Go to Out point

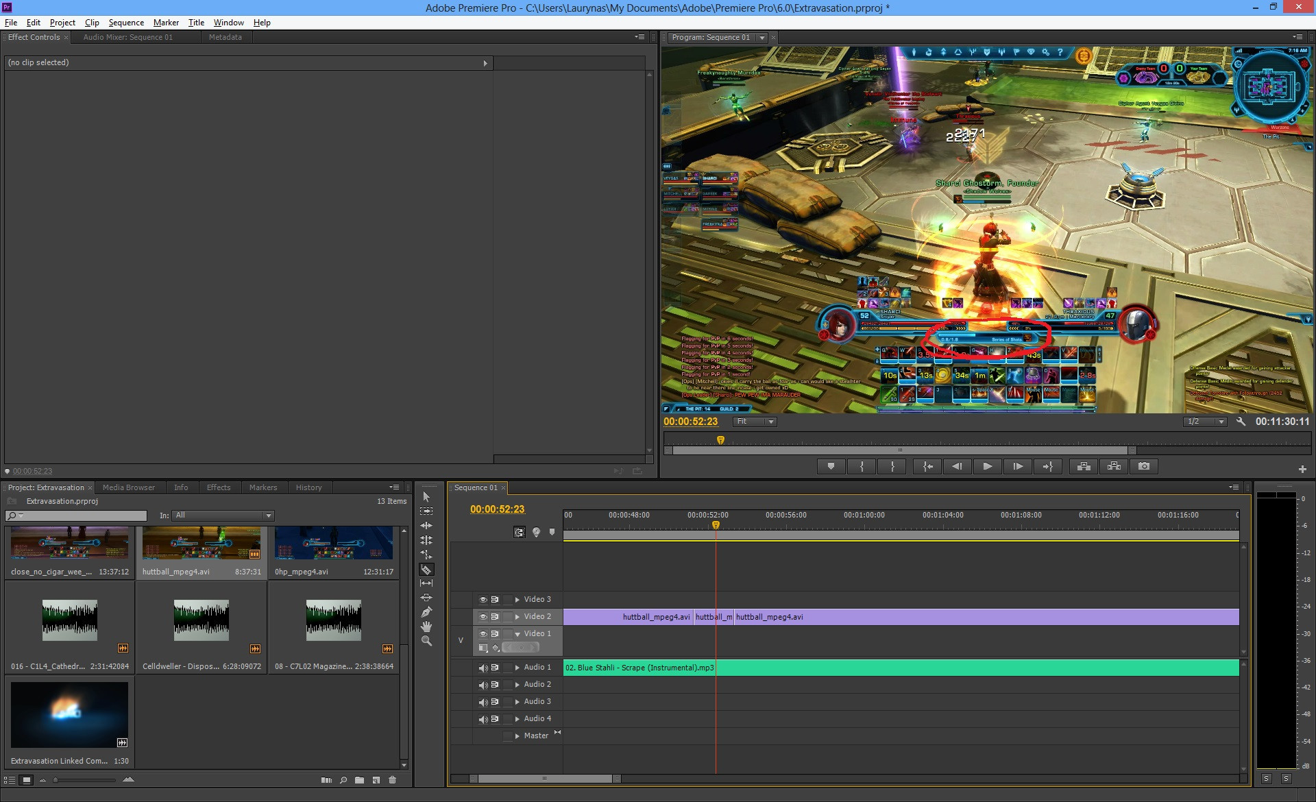(x=1048, y=467)
